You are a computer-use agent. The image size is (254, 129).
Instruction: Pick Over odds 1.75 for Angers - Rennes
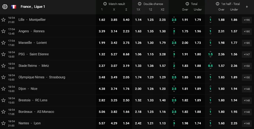(x=185, y=31)
